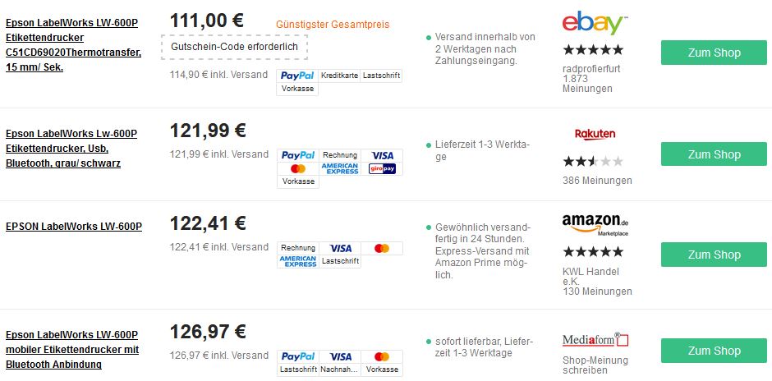Click American Express icon in Rakuten offer
Screen dimensions: 772x381
tap(340, 169)
